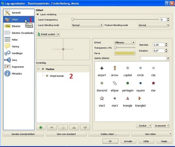Open the Gem stilart menu
Screen dimensions: 175x147
pos(152,134)
